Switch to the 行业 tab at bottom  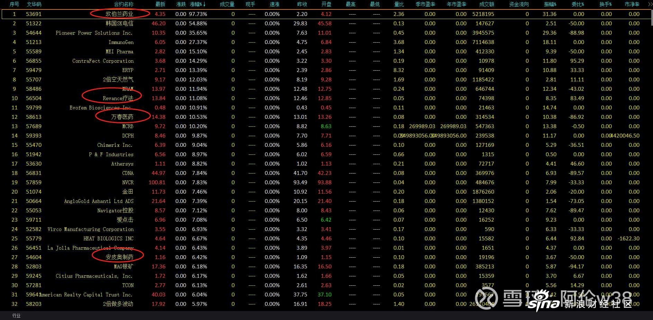tap(16, 315)
